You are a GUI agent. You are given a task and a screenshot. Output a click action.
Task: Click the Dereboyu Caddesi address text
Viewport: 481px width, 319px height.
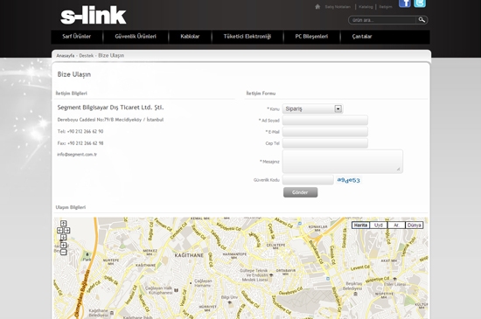pos(110,120)
